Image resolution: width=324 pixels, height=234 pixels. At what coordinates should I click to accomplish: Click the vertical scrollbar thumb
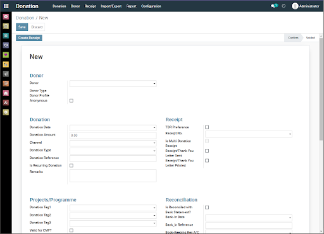point(321,90)
